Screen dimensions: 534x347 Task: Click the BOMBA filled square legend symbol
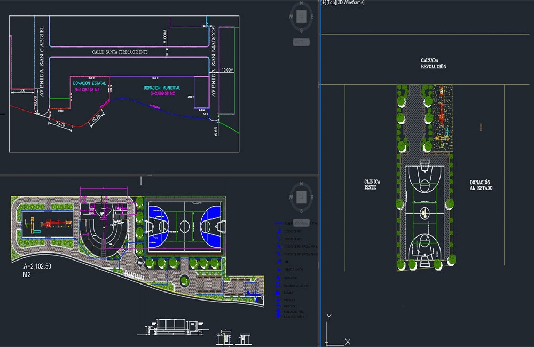coord(278,293)
